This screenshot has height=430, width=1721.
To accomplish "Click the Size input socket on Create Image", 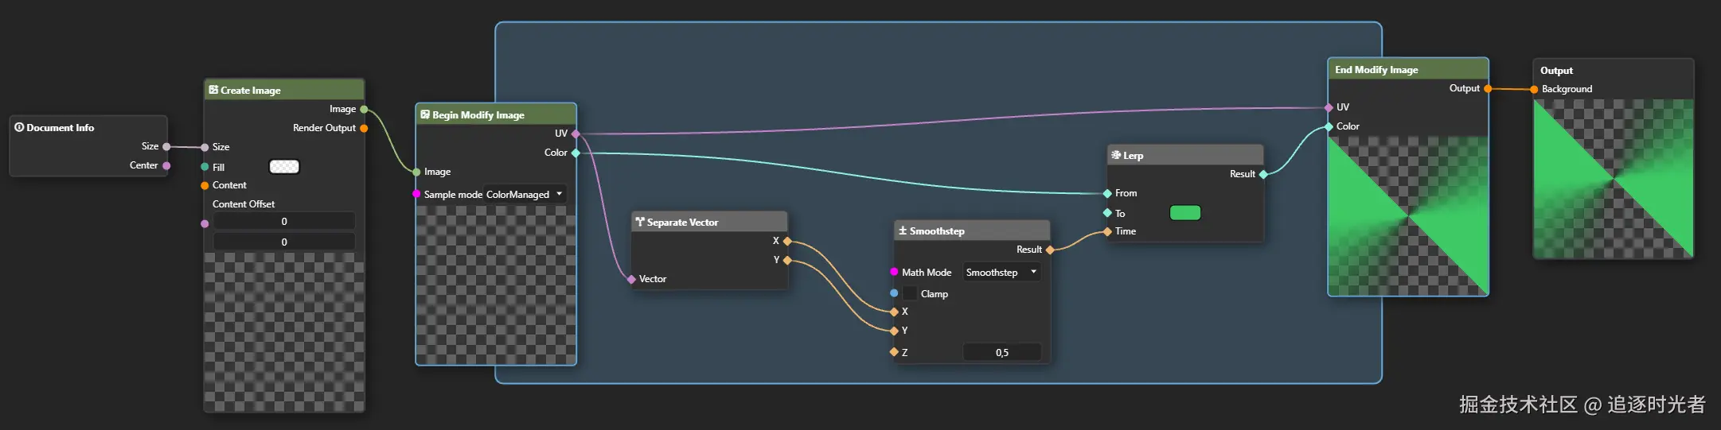I will click(205, 147).
